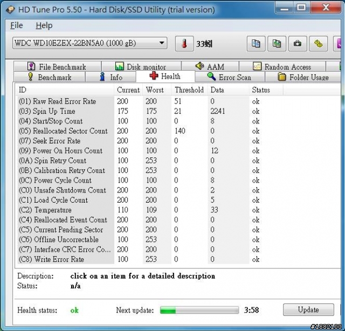345x331 pixels.
Task: Click the Next update progress bar
Action: point(199,310)
